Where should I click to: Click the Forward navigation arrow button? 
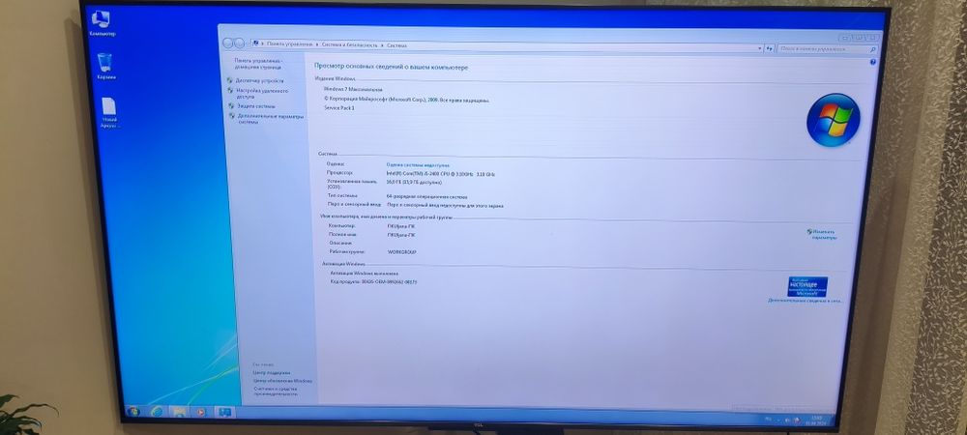click(239, 43)
